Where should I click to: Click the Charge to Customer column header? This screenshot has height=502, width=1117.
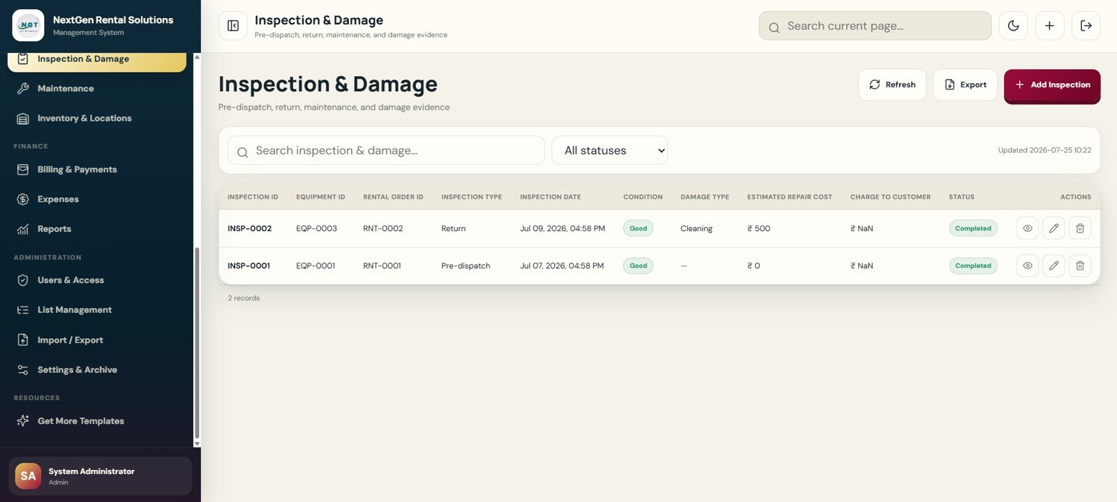pyautogui.click(x=890, y=197)
